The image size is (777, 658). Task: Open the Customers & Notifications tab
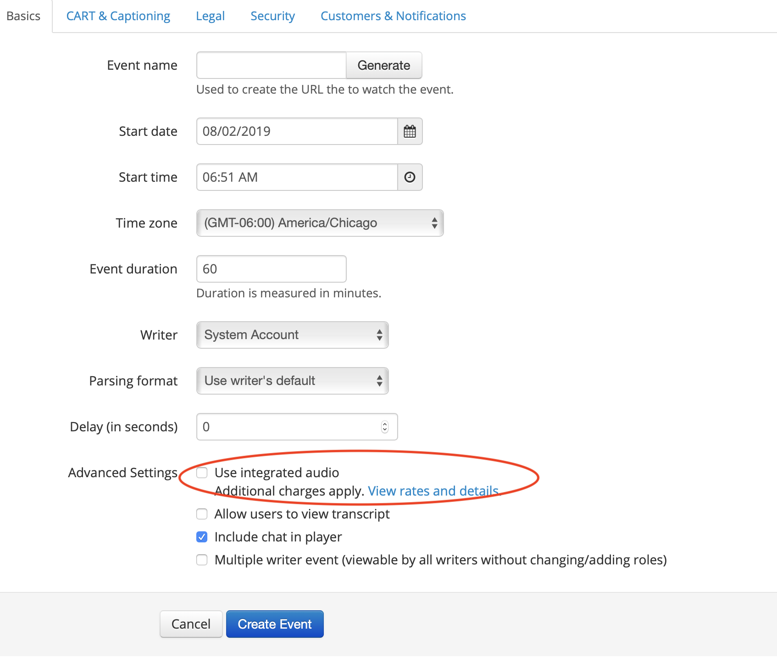(x=393, y=16)
